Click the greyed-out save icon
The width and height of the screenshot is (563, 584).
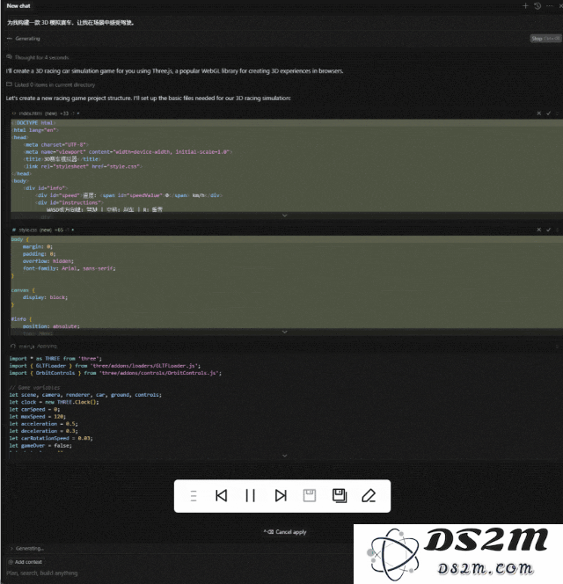click(x=310, y=496)
